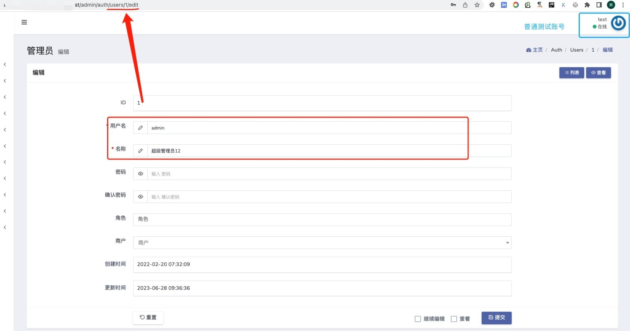Open the JH browser extension
The height and width of the screenshot is (331, 630).
tap(504, 5)
